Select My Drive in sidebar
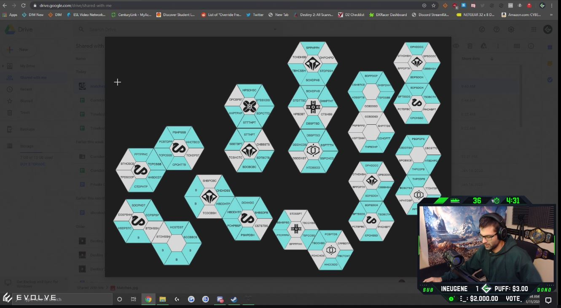This screenshot has height=308, width=561. [27, 66]
